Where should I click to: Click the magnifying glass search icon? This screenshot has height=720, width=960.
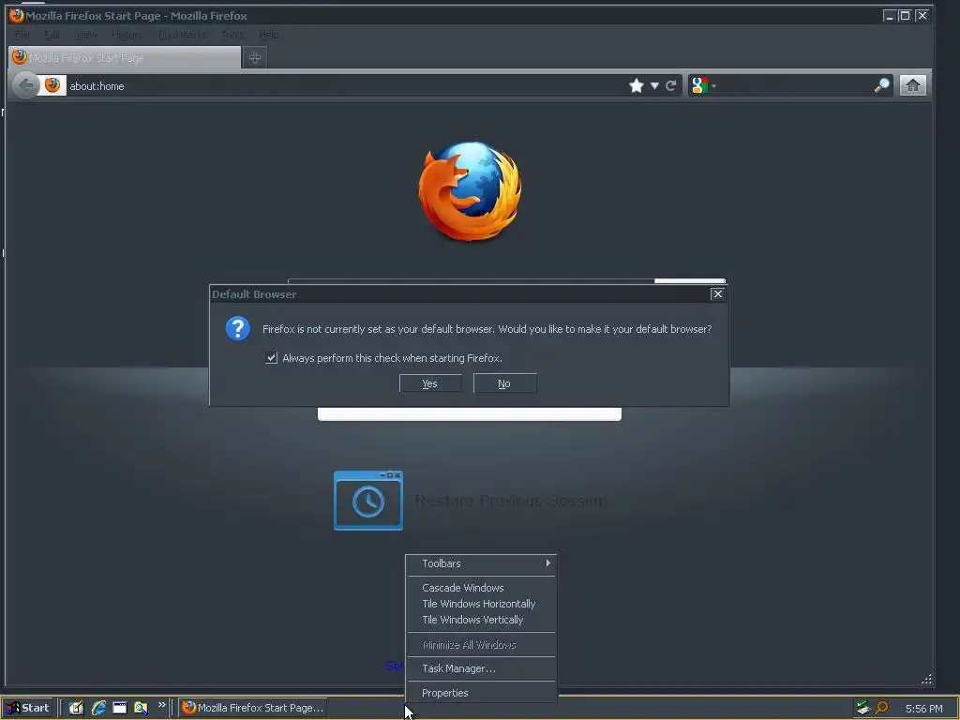click(881, 85)
